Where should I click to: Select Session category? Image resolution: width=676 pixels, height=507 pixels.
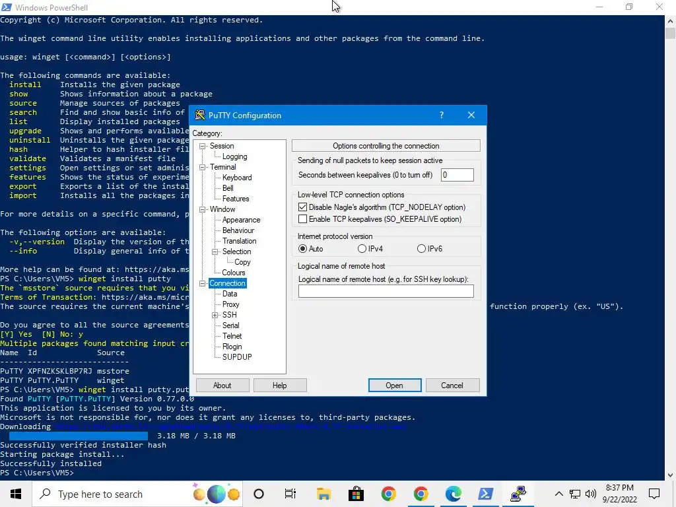(222, 146)
